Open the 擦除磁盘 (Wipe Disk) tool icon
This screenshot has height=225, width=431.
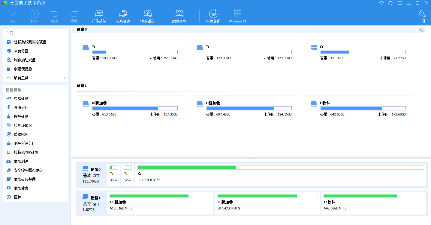(x=147, y=16)
